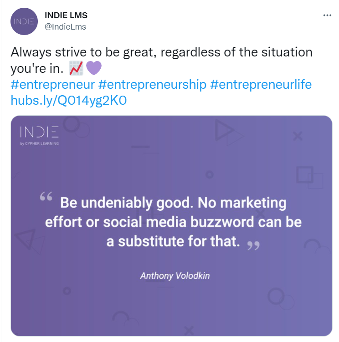Screen dimensions: 339x342
Task: Click the 'Always strive to be great' tweet text
Action: pos(162,60)
